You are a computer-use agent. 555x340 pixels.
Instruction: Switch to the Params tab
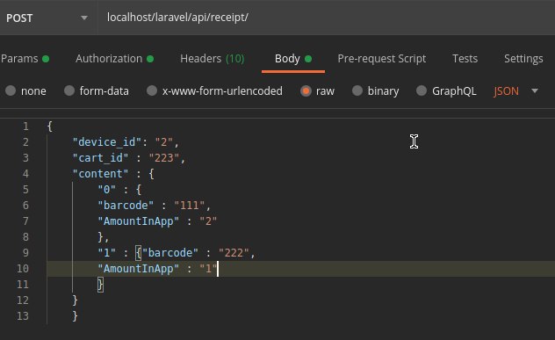tap(25, 59)
